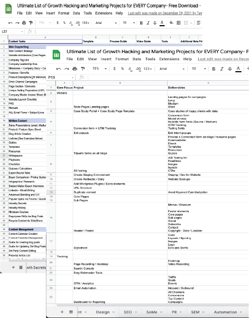Viewport: 249px width, 318px height.
Task: Open font size 10 dropdown, front window
Action: (x=199, y=69)
